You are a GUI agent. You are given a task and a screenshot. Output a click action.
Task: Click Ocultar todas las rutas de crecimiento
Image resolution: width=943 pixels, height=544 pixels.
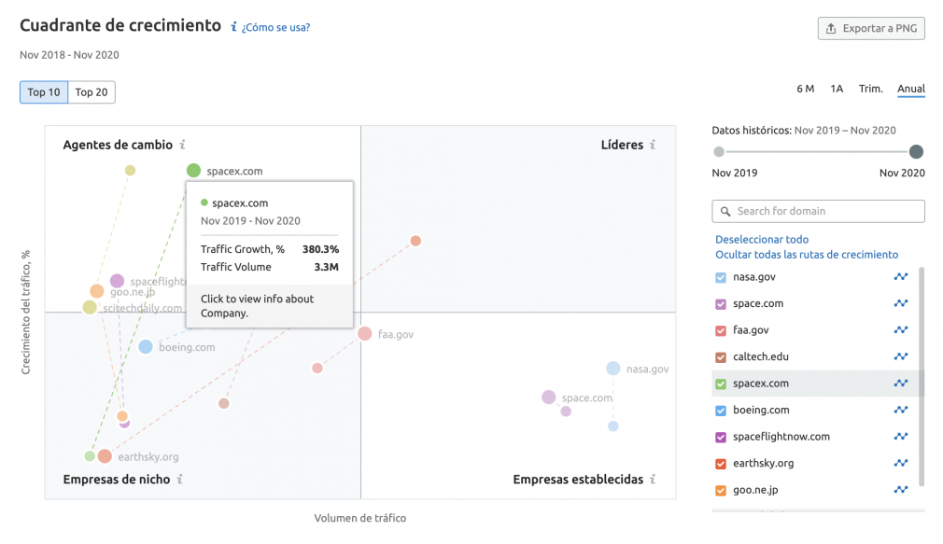point(807,254)
